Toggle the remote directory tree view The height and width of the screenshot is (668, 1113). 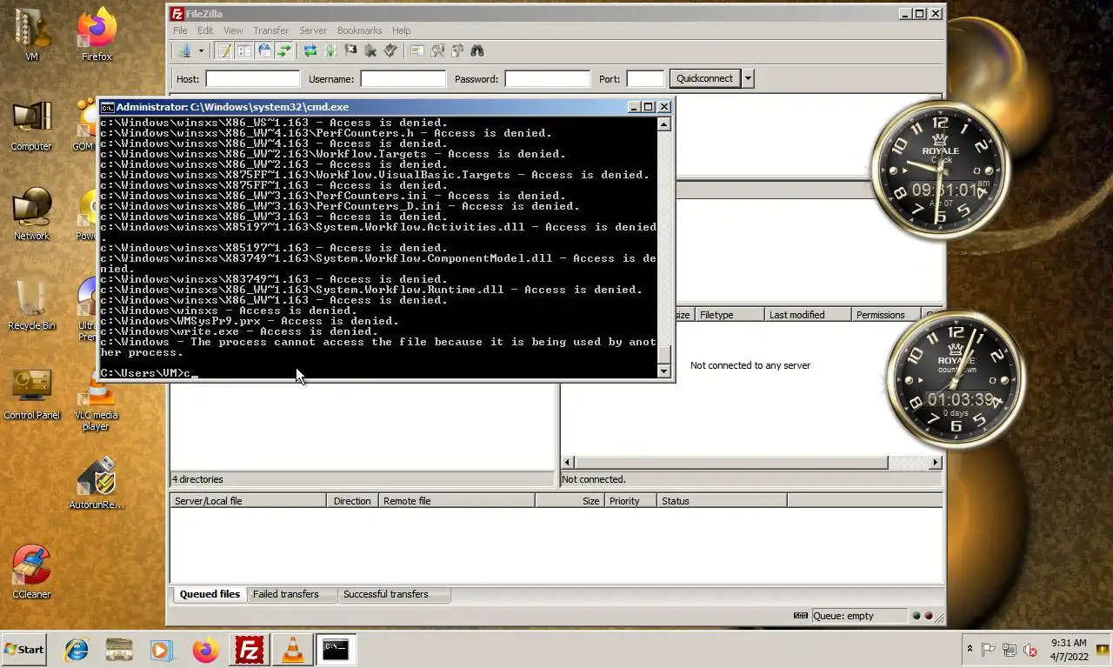click(x=264, y=50)
